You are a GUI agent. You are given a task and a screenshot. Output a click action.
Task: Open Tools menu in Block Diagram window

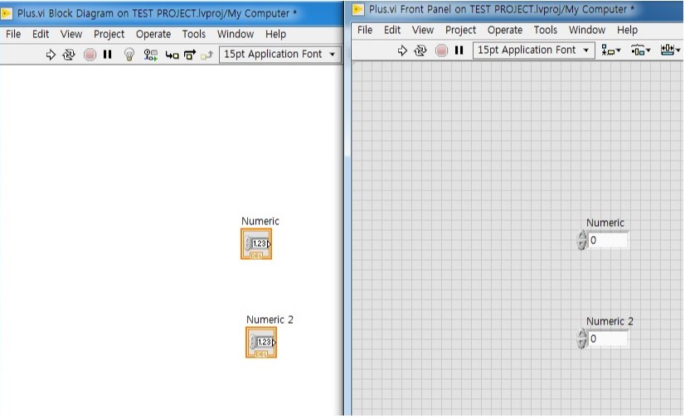pyautogui.click(x=193, y=34)
